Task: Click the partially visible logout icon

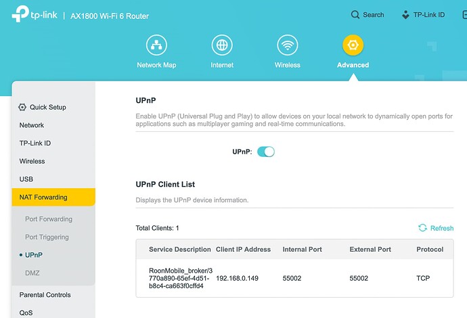Action: 464,15
